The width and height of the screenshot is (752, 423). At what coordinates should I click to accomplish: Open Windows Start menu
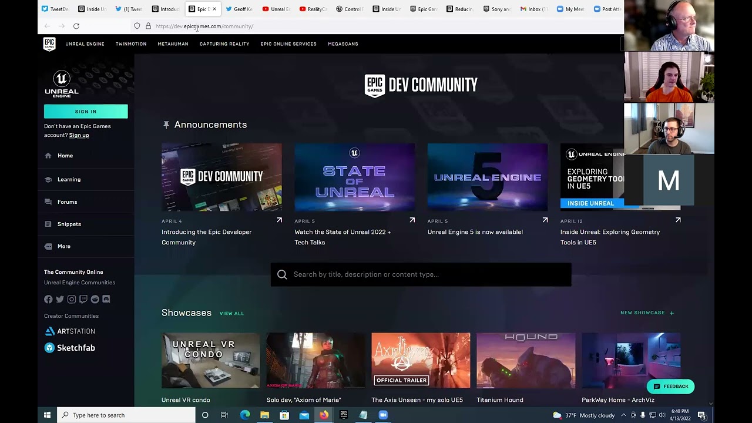click(x=47, y=415)
